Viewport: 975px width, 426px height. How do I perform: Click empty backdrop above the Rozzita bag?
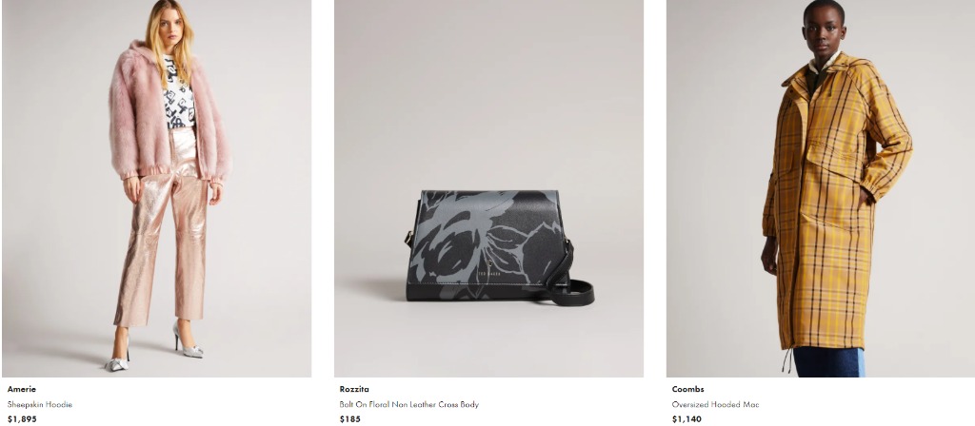click(488, 93)
